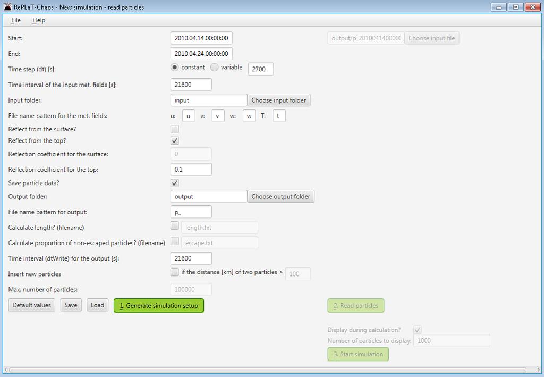Enable the Calculate length checkbox
544x377 pixels.
point(174,225)
